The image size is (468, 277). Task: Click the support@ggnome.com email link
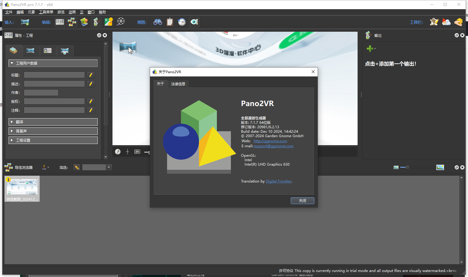(274, 146)
